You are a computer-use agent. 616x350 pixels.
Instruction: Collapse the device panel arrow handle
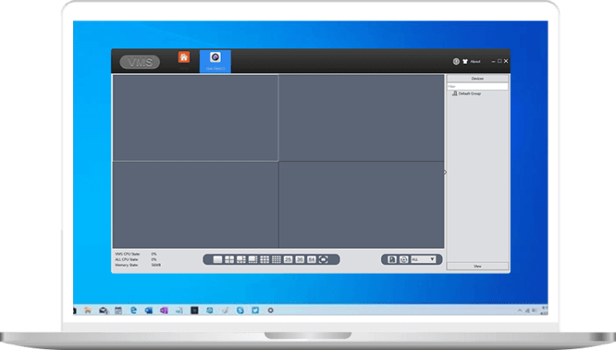445,172
